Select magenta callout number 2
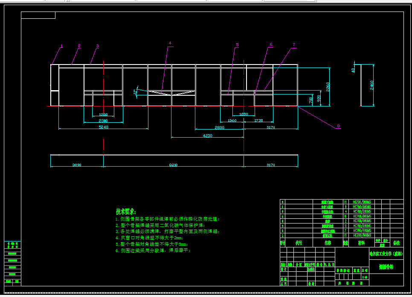This screenshot has width=412, height=297. pyautogui.click(x=79, y=46)
